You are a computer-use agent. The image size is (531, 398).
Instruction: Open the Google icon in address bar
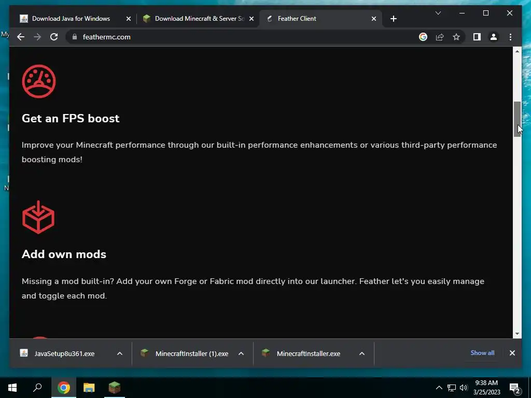423,37
